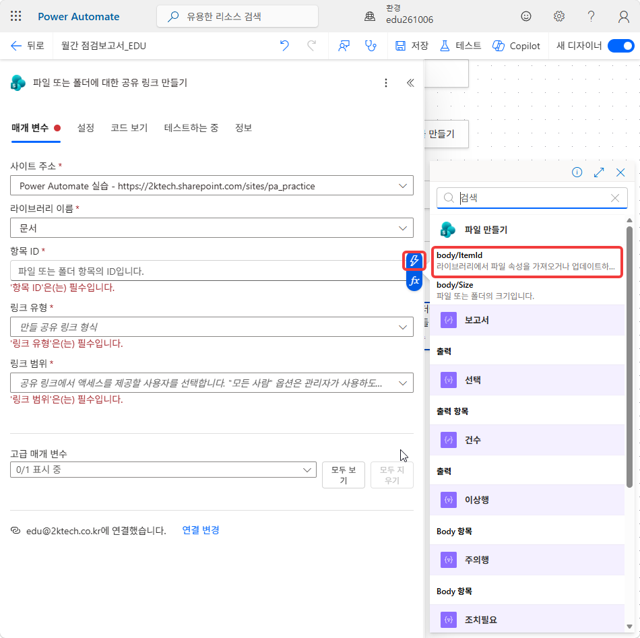The height and width of the screenshot is (638, 640).
Task: Open the account profile icon
Action: click(623, 16)
